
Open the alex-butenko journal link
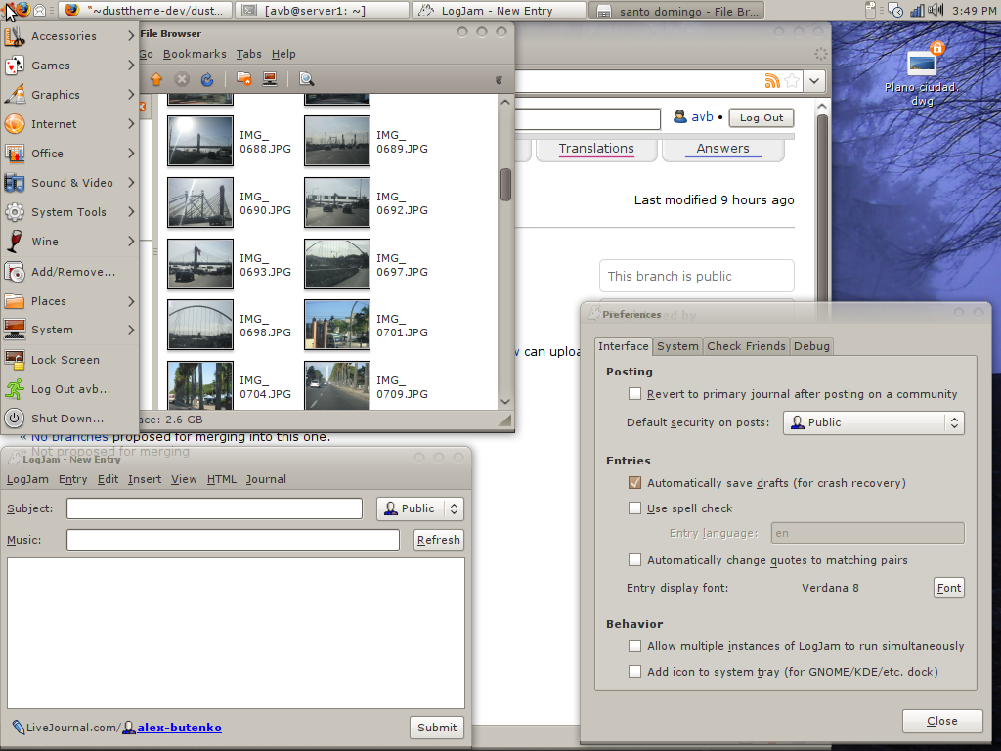[x=180, y=728]
